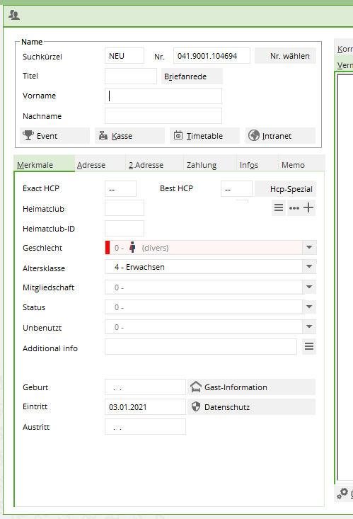Open Timetable with clock icon

204,136
